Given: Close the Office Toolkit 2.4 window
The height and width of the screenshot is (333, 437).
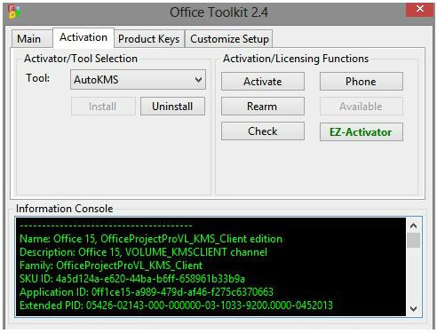Looking at the screenshot, I should 419,9.
